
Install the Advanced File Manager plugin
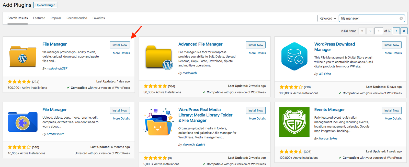pyautogui.click(x=256, y=45)
